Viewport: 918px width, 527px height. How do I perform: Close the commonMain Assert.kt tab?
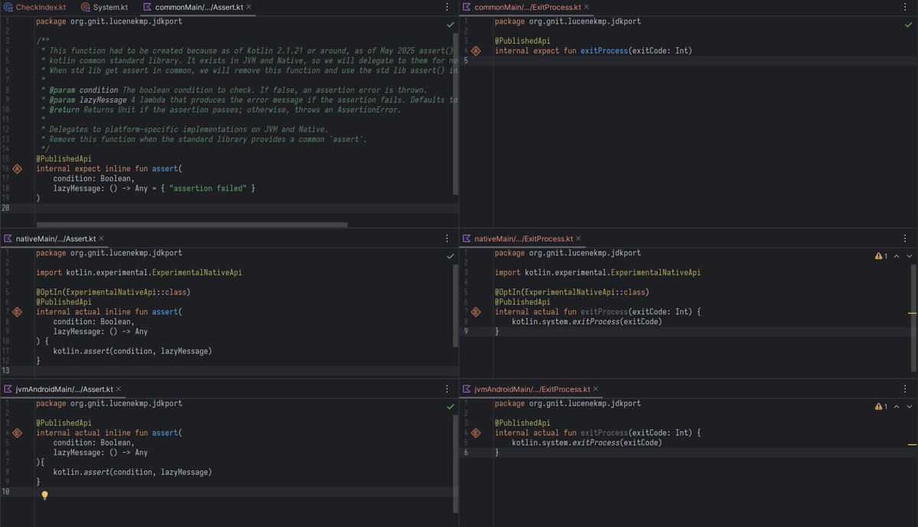(249, 7)
